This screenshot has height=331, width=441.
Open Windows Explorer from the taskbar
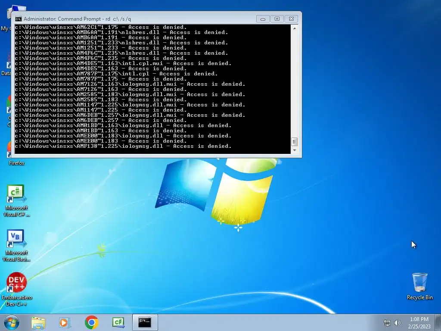click(x=38, y=322)
